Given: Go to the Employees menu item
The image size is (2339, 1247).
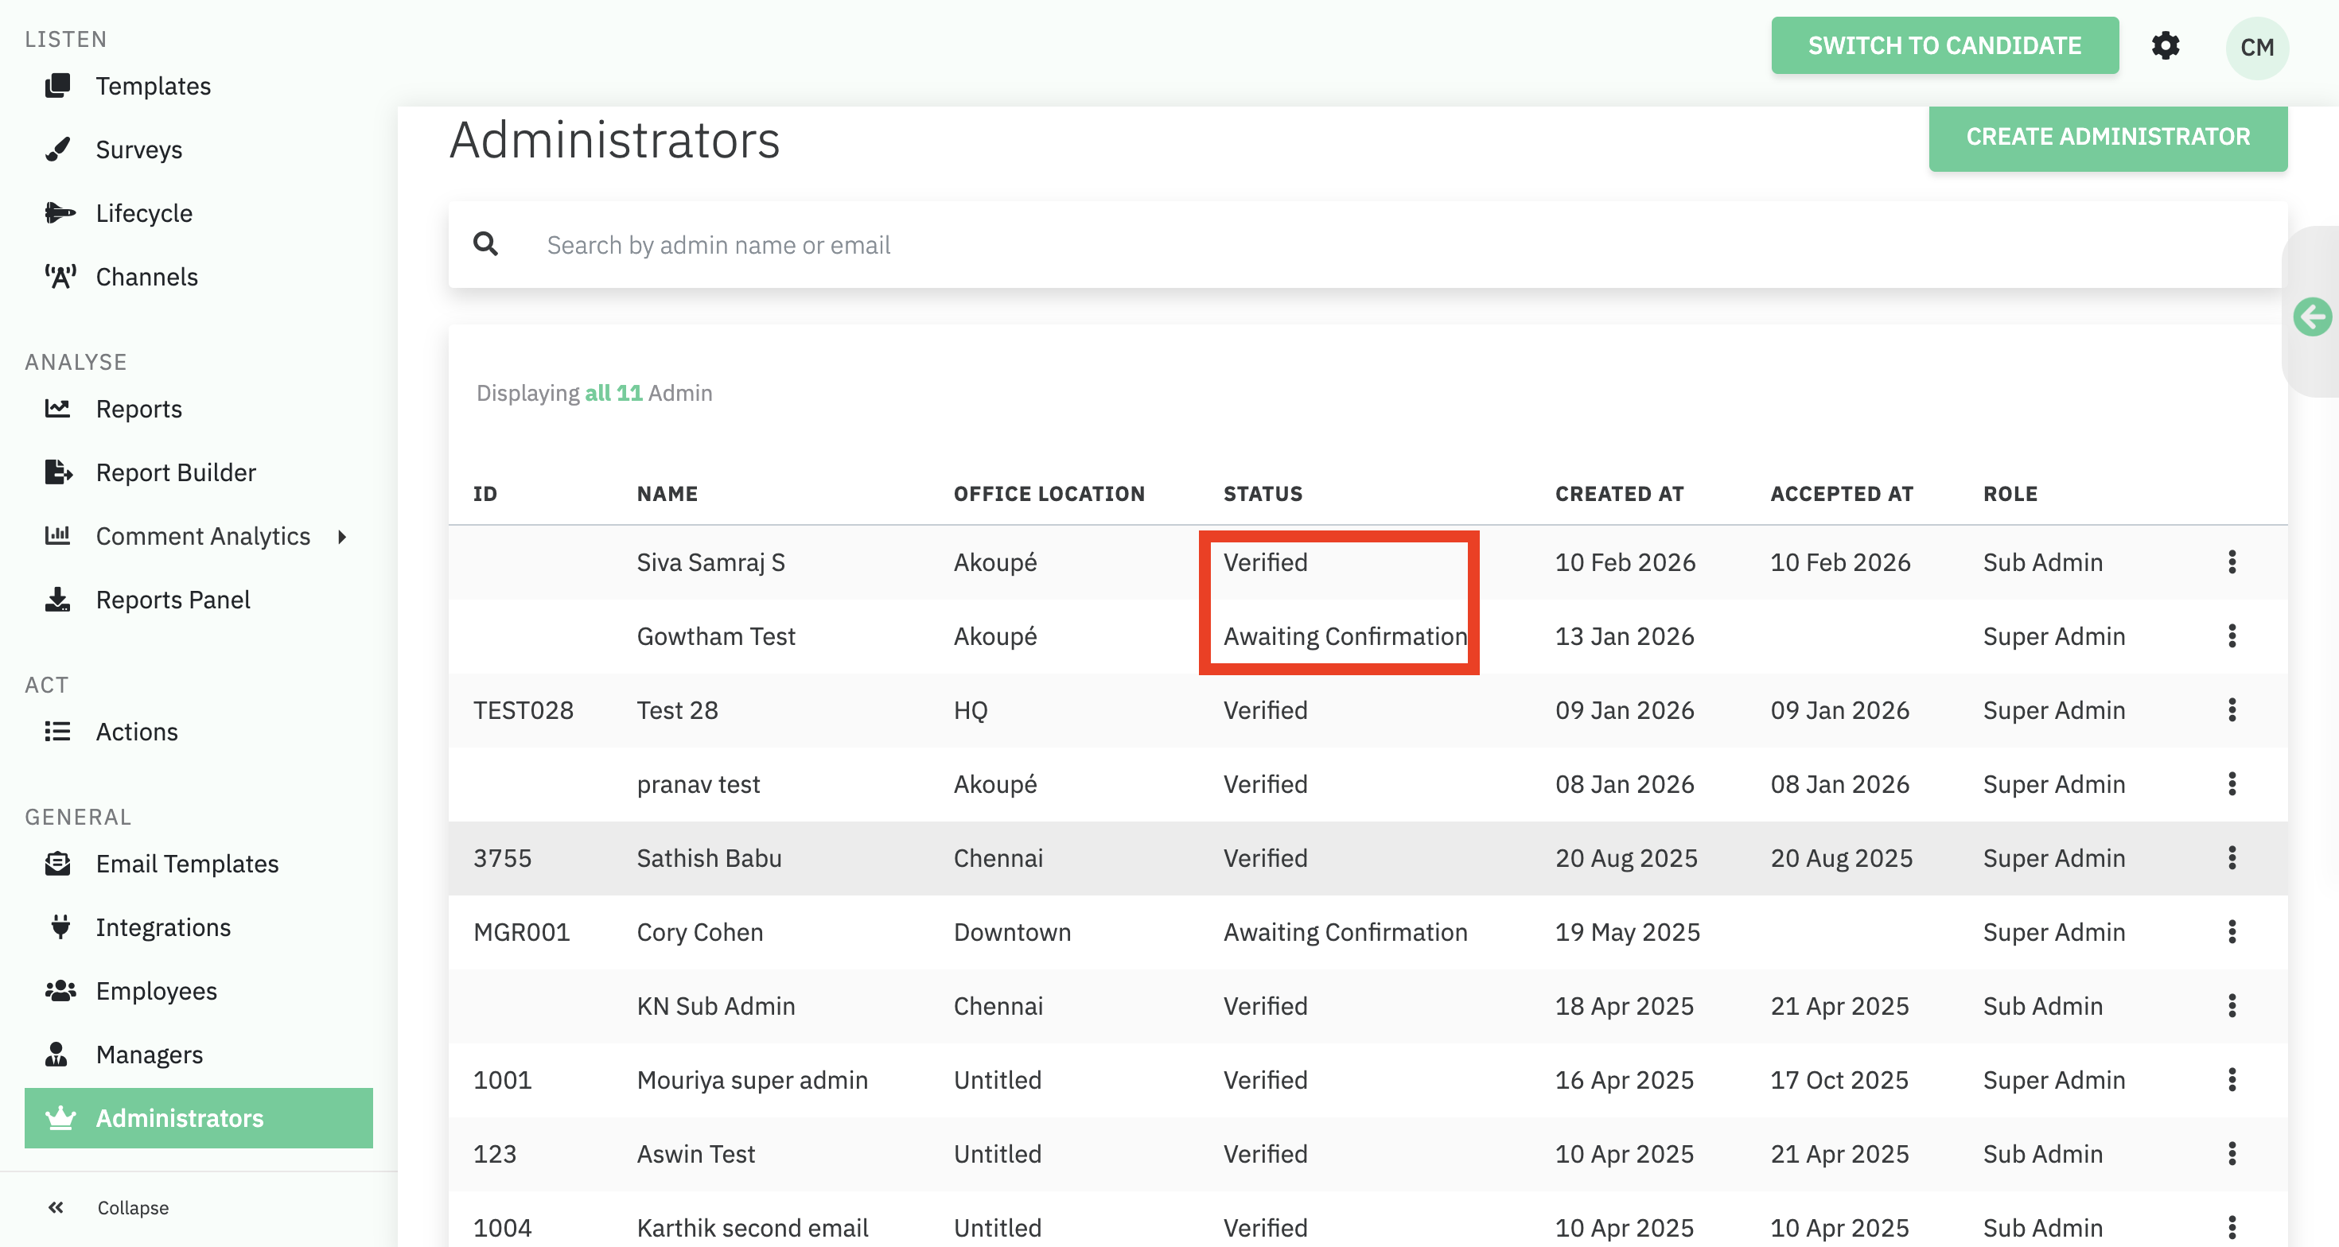Looking at the screenshot, I should pos(156,991).
